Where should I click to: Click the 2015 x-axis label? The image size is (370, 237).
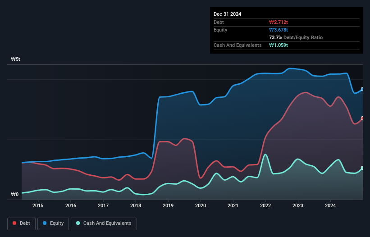pos(38,205)
